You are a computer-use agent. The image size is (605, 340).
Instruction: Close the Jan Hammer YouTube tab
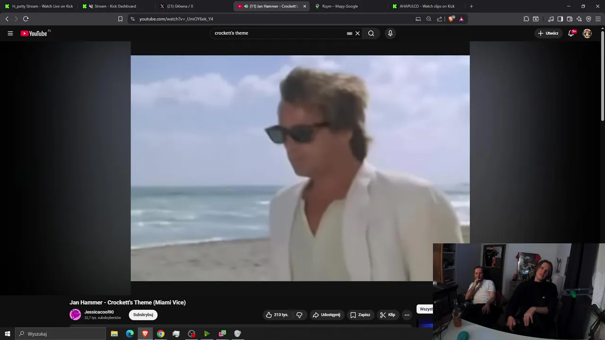click(x=304, y=6)
